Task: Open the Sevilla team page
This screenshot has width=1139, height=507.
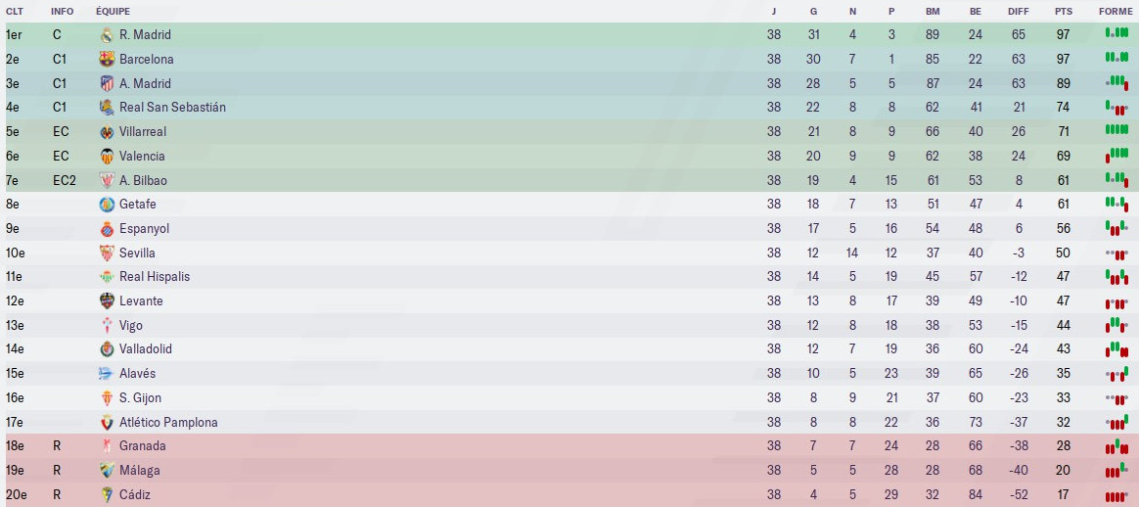Action: coord(137,253)
